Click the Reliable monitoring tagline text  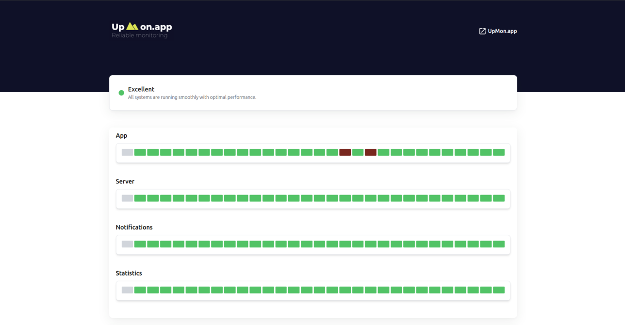[139, 35]
